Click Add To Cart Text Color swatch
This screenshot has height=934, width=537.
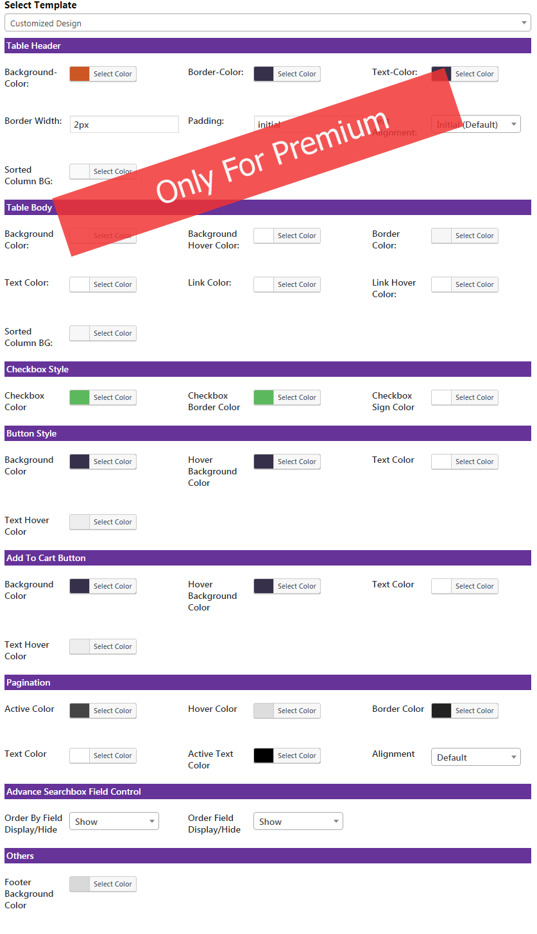click(x=441, y=586)
